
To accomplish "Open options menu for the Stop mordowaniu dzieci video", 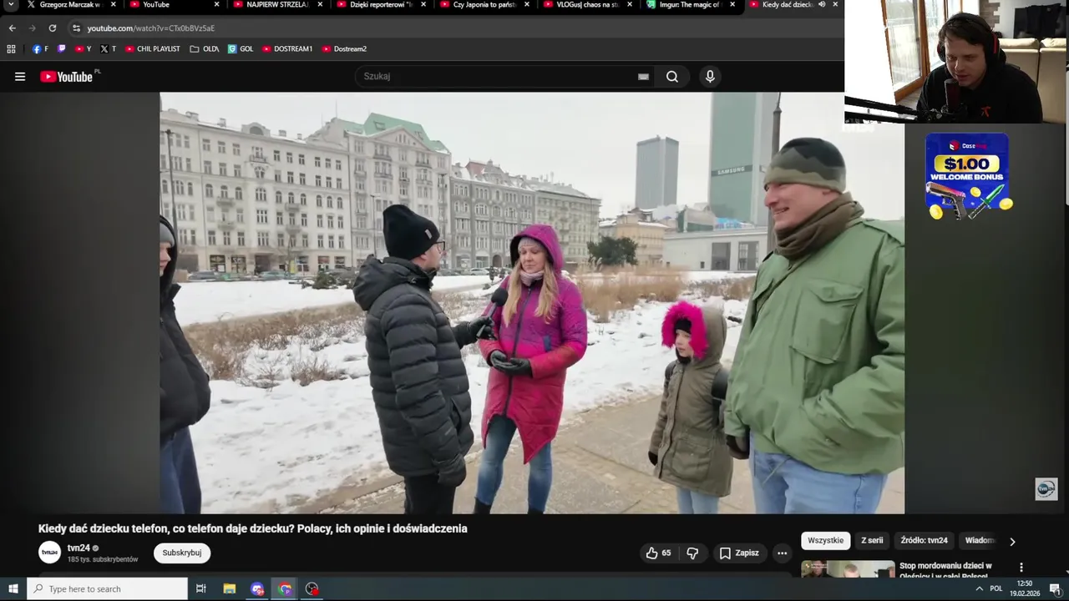I will 1021,568.
